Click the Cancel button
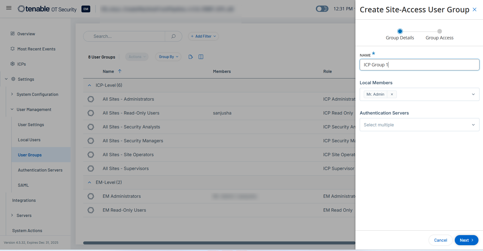The height and width of the screenshot is (251, 483). point(440,240)
